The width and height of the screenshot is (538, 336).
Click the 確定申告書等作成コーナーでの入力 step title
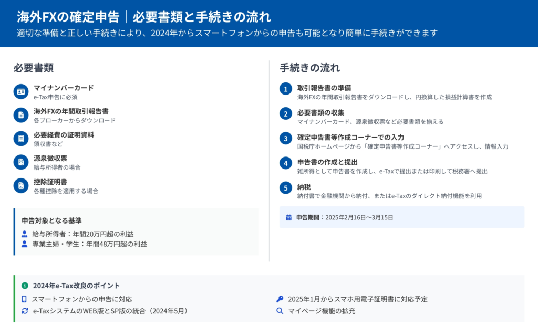point(350,137)
